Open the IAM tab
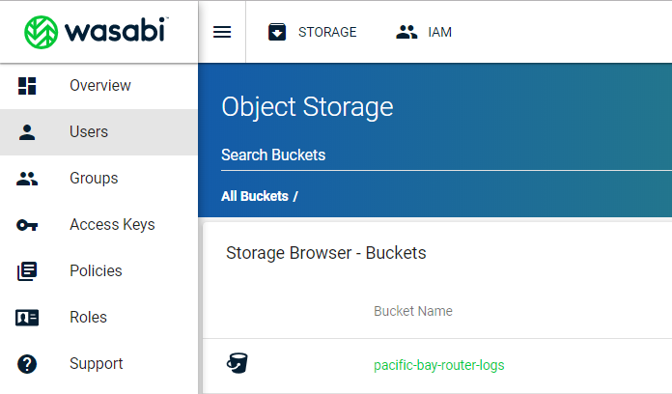 coord(439,32)
